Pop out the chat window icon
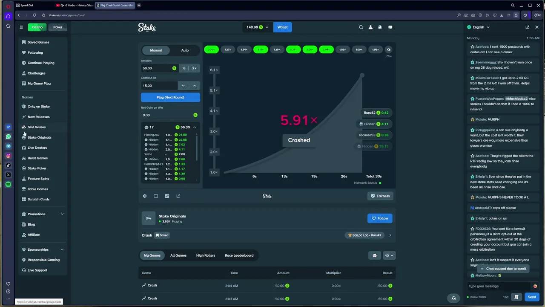The width and height of the screenshot is (545, 307). (x=527, y=27)
